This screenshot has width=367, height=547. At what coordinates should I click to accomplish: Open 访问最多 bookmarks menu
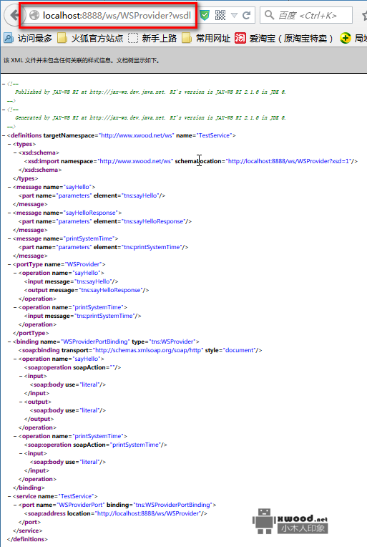pyautogui.click(x=28, y=38)
